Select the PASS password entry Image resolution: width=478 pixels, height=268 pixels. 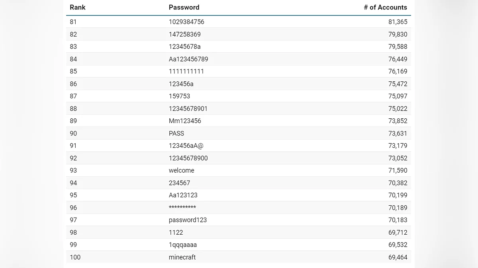click(176, 133)
